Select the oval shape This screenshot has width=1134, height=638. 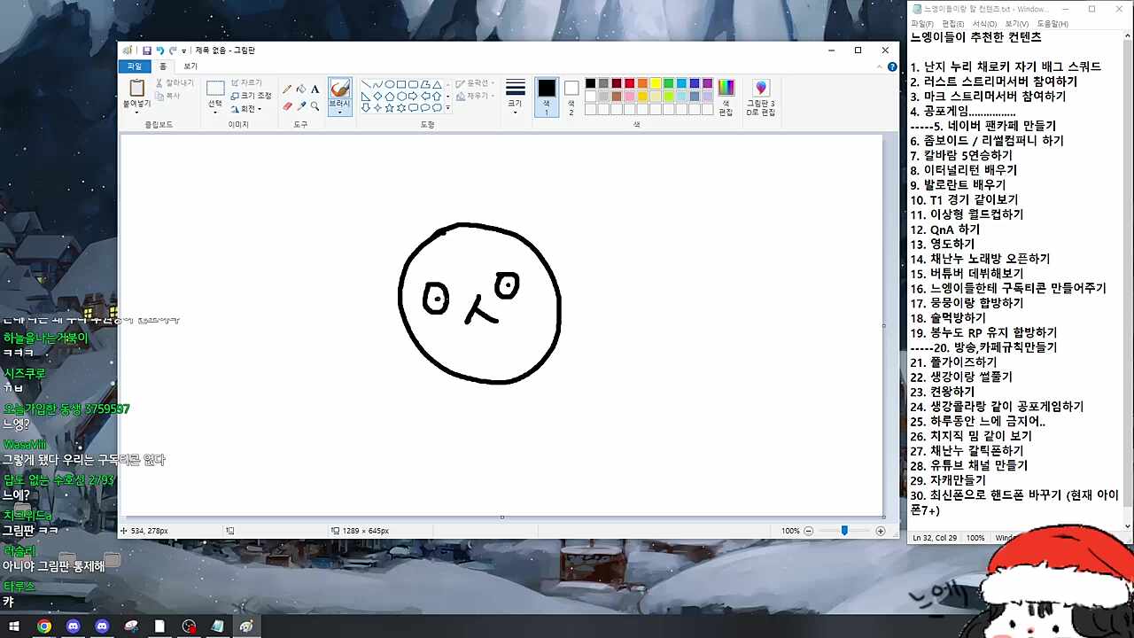point(390,84)
